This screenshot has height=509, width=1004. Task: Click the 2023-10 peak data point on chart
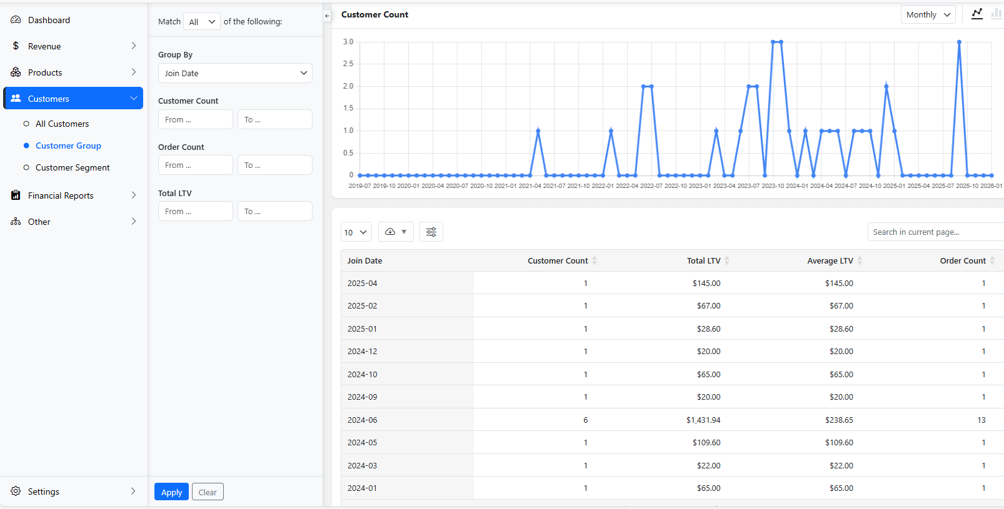[773, 42]
